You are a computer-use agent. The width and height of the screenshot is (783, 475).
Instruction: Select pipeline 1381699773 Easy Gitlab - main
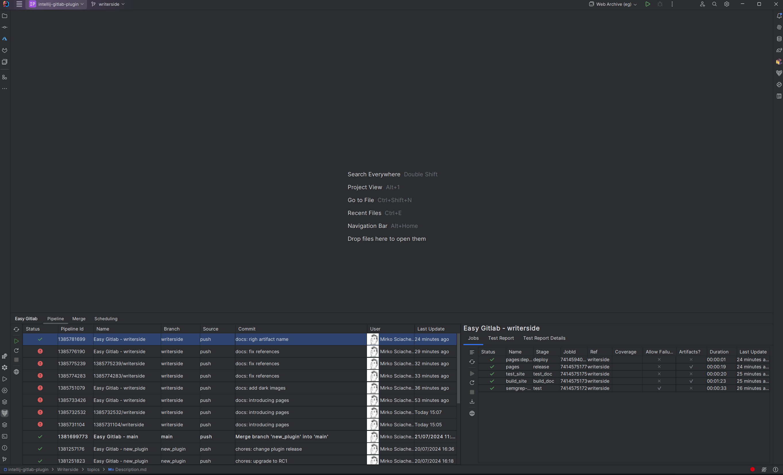(239, 437)
